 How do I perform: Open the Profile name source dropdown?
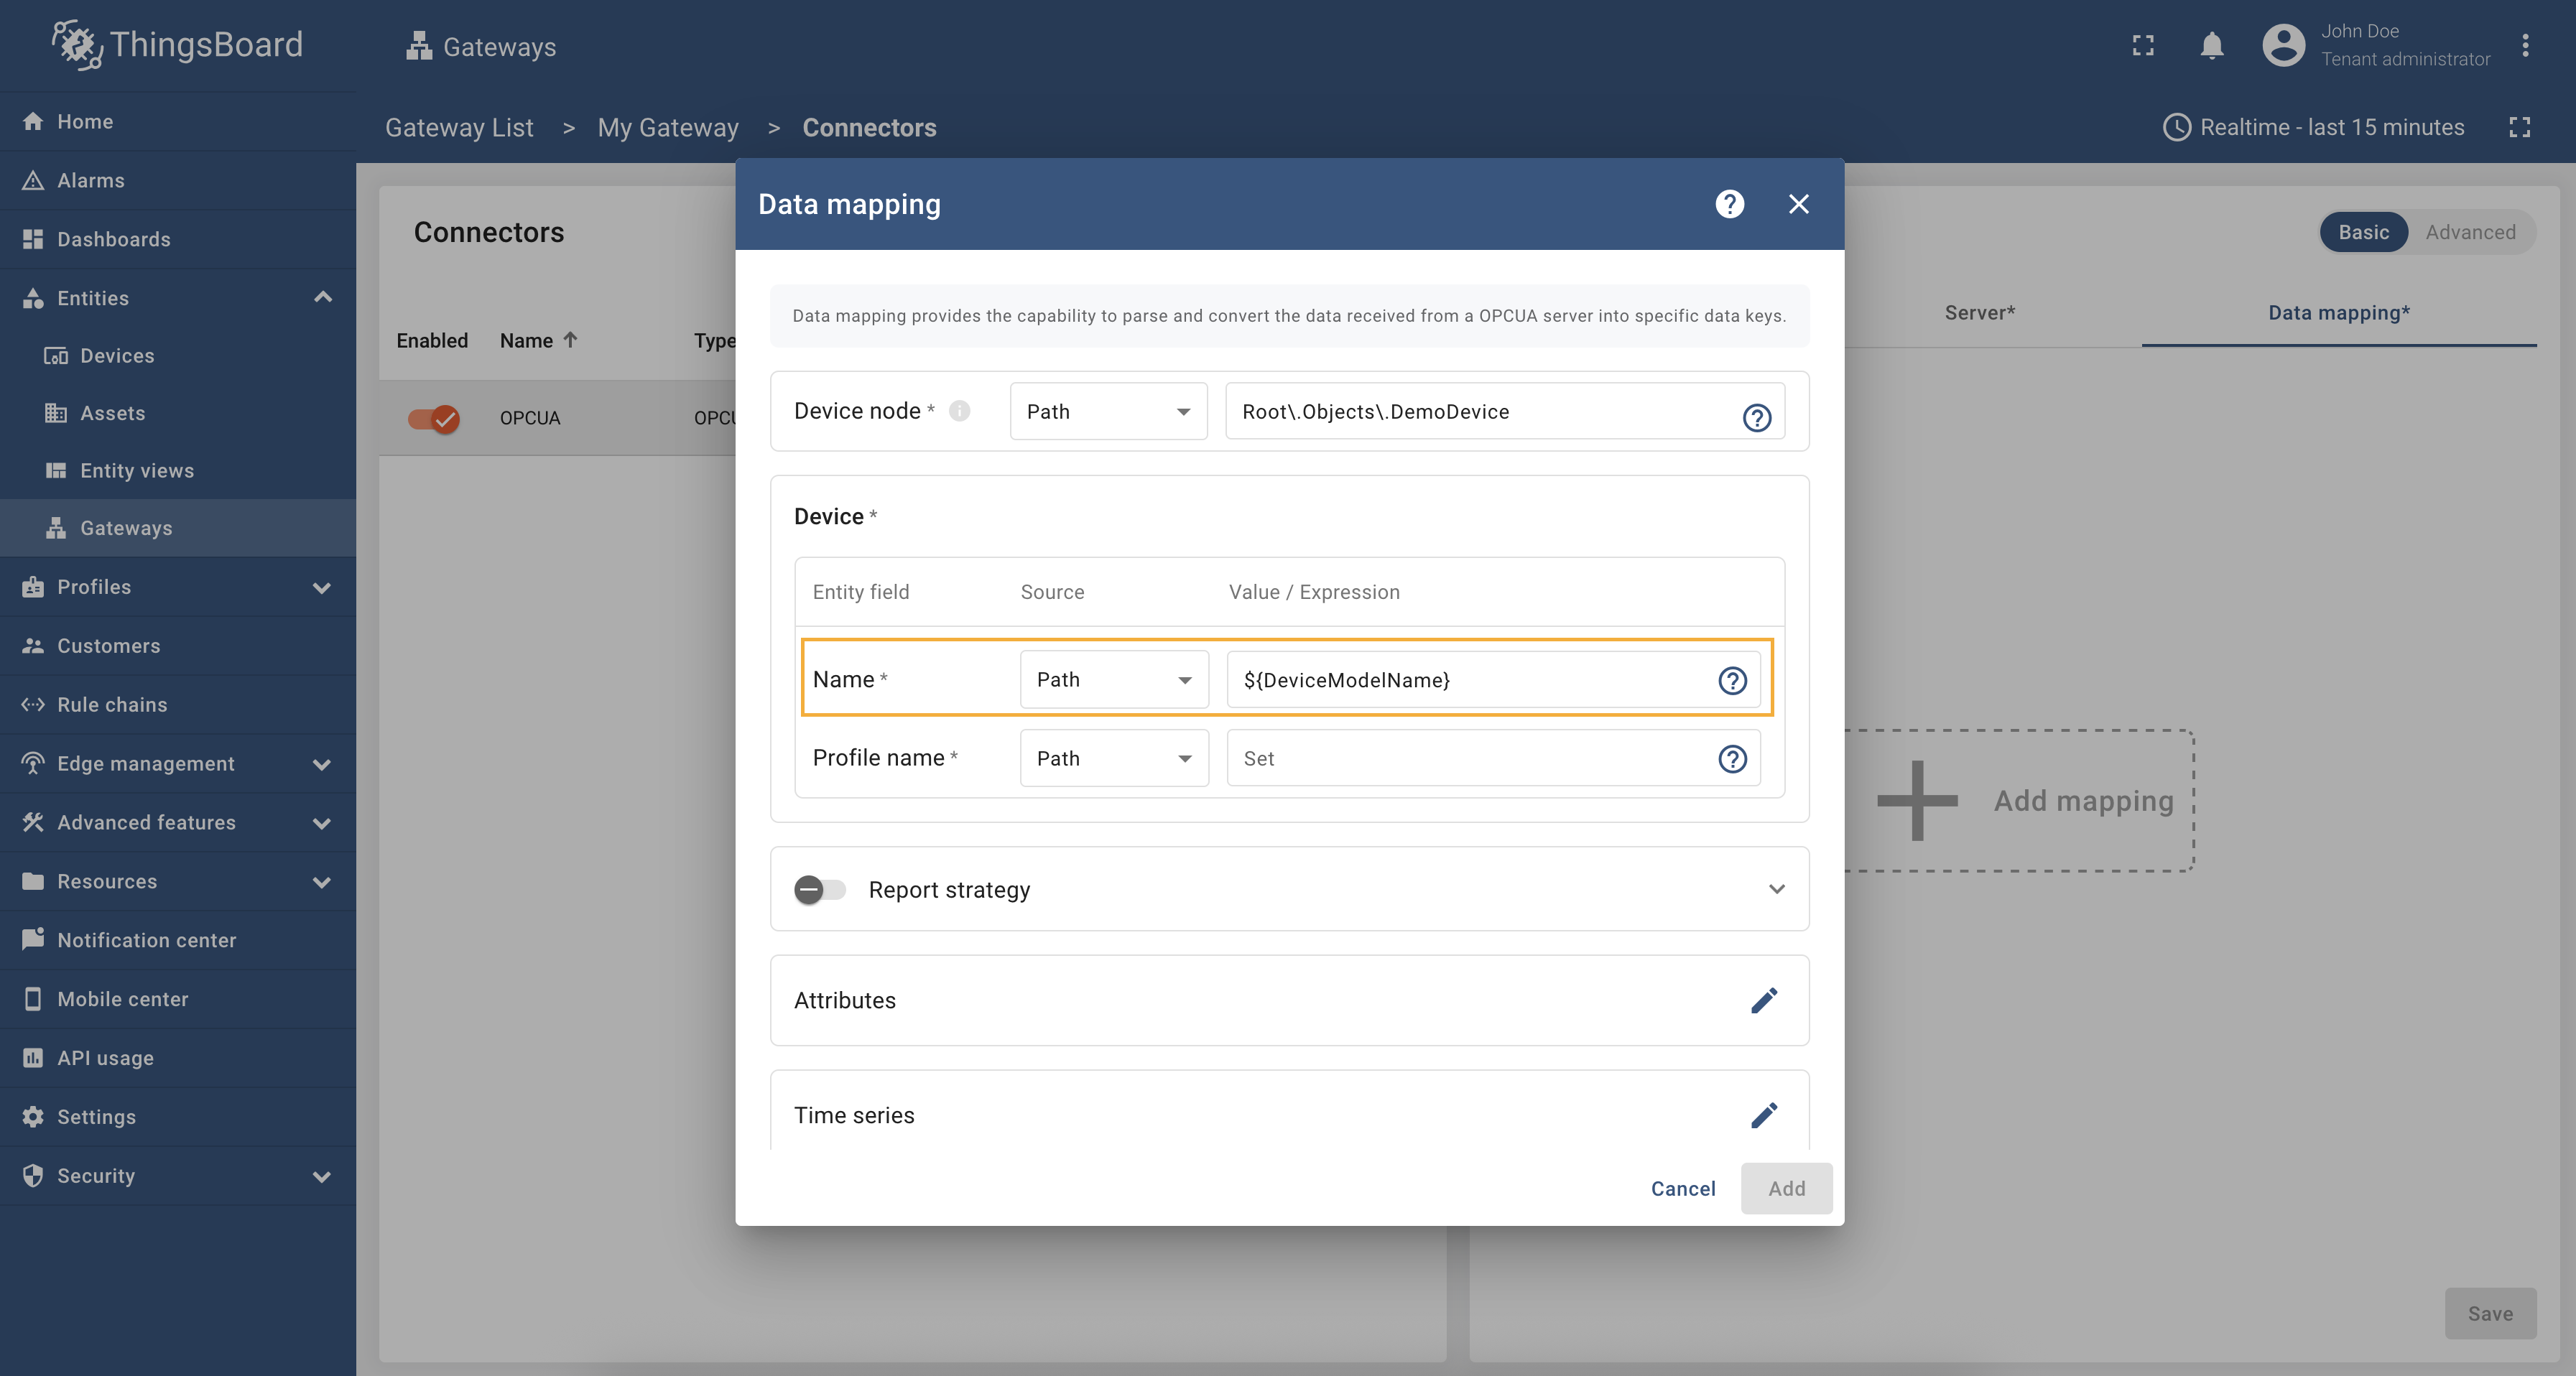point(1114,759)
